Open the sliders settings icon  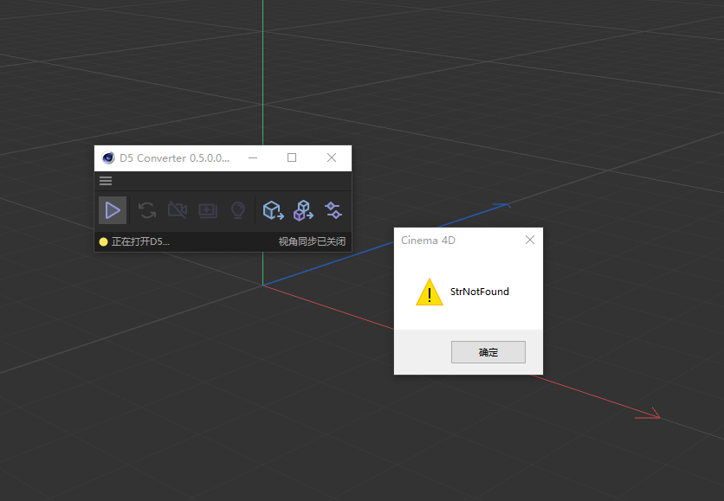coord(333,210)
